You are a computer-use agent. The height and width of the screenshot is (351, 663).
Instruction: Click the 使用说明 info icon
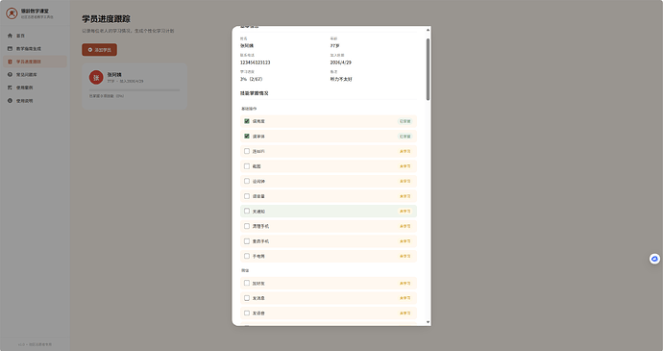10,101
